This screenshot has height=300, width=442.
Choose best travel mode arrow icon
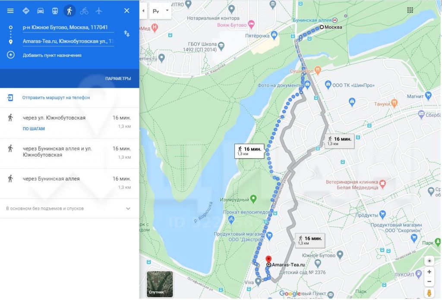pyautogui.click(x=26, y=11)
